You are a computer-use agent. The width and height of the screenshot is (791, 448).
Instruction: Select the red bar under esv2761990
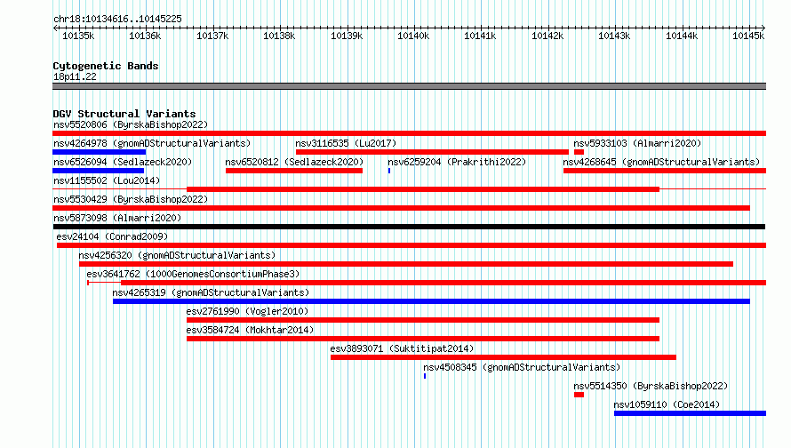(x=423, y=320)
